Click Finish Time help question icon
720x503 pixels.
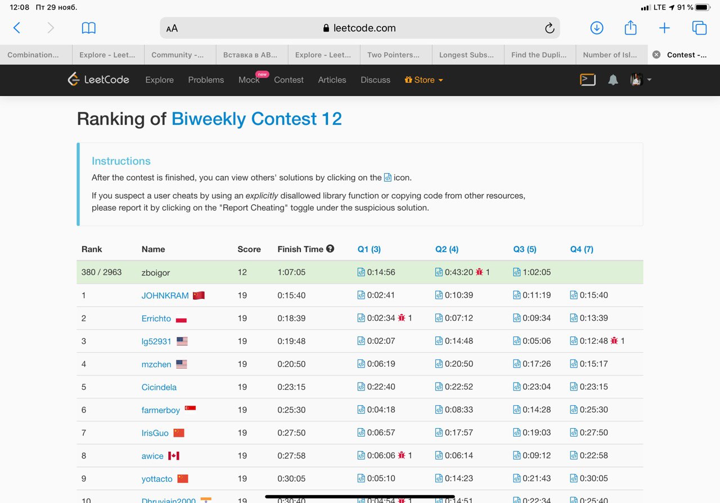pyautogui.click(x=330, y=248)
